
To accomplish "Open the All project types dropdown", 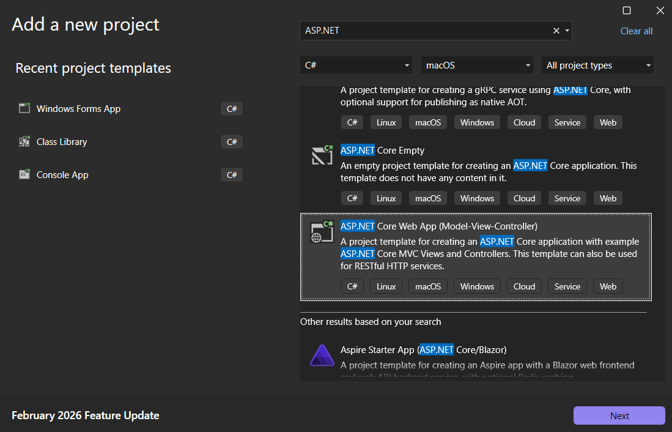I will click(597, 65).
